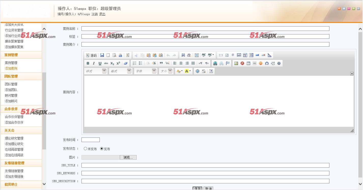Open the spell check ABC dropdown arrow
The height and width of the screenshot is (190, 363).
[x=213, y=55]
